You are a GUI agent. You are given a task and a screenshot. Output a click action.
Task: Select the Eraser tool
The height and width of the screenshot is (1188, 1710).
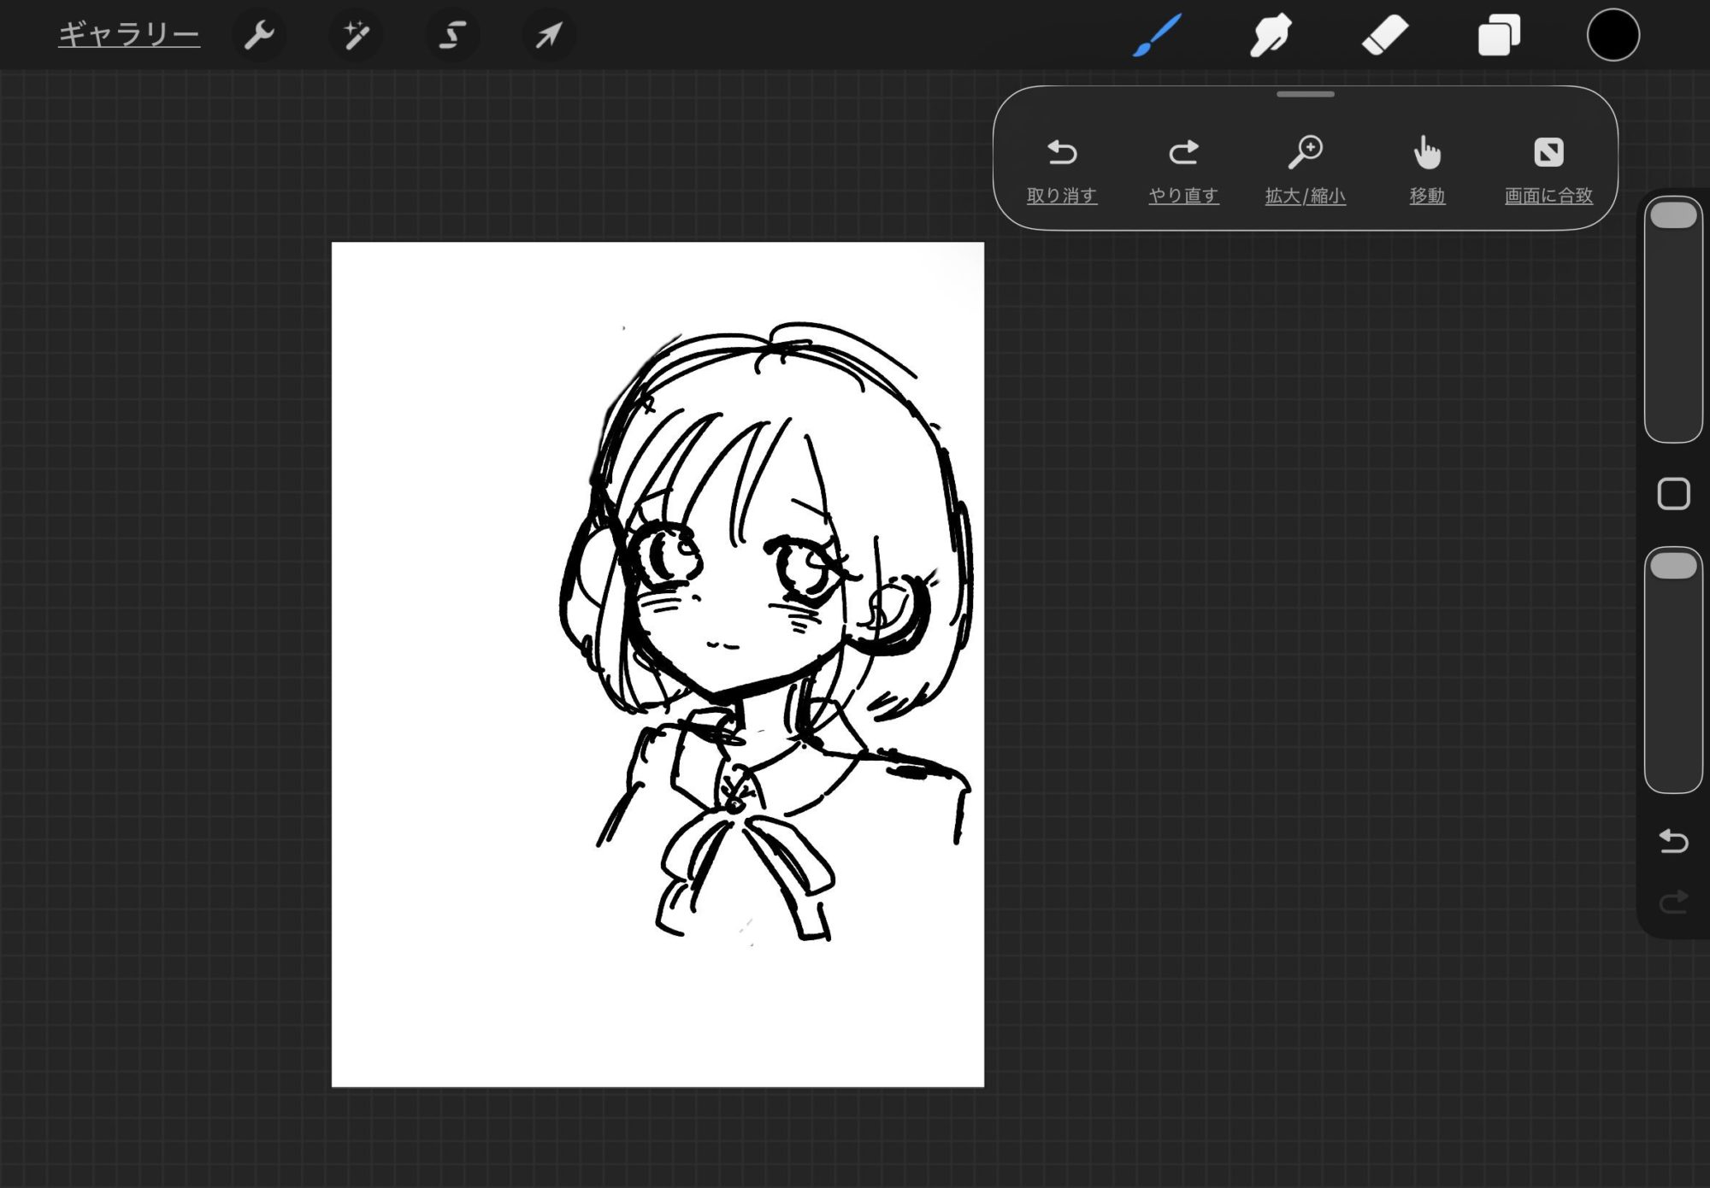pyautogui.click(x=1385, y=36)
